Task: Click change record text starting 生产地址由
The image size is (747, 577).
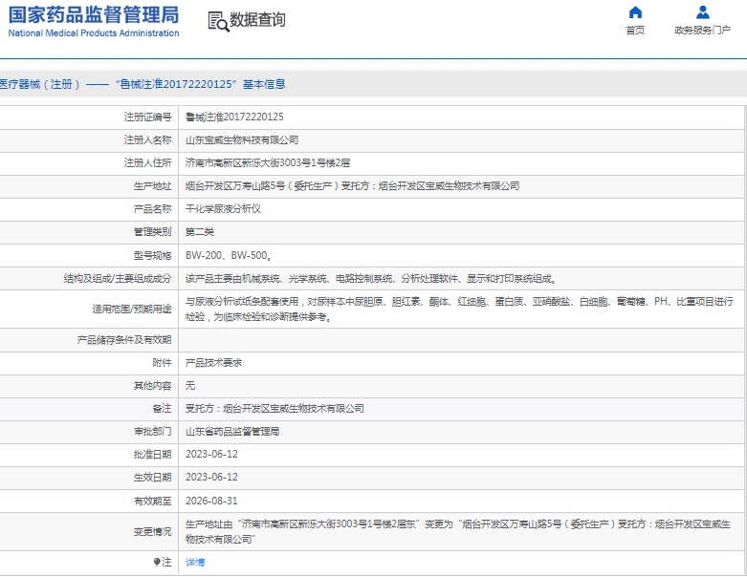Action: (x=458, y=531)
